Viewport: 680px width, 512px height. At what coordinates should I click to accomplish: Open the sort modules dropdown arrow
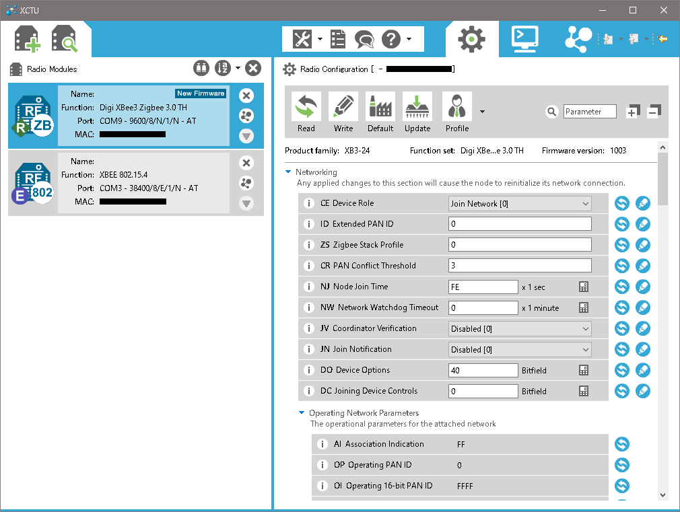[x=238, y=68]
